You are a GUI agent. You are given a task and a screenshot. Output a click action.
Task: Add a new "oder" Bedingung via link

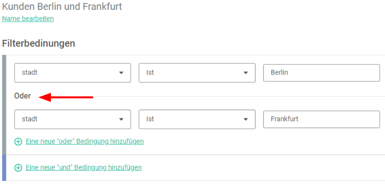click(x=85, y=142)
